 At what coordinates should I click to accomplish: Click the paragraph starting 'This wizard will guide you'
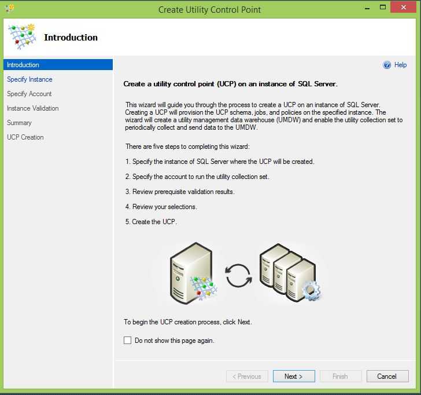[x=264, y=116]
